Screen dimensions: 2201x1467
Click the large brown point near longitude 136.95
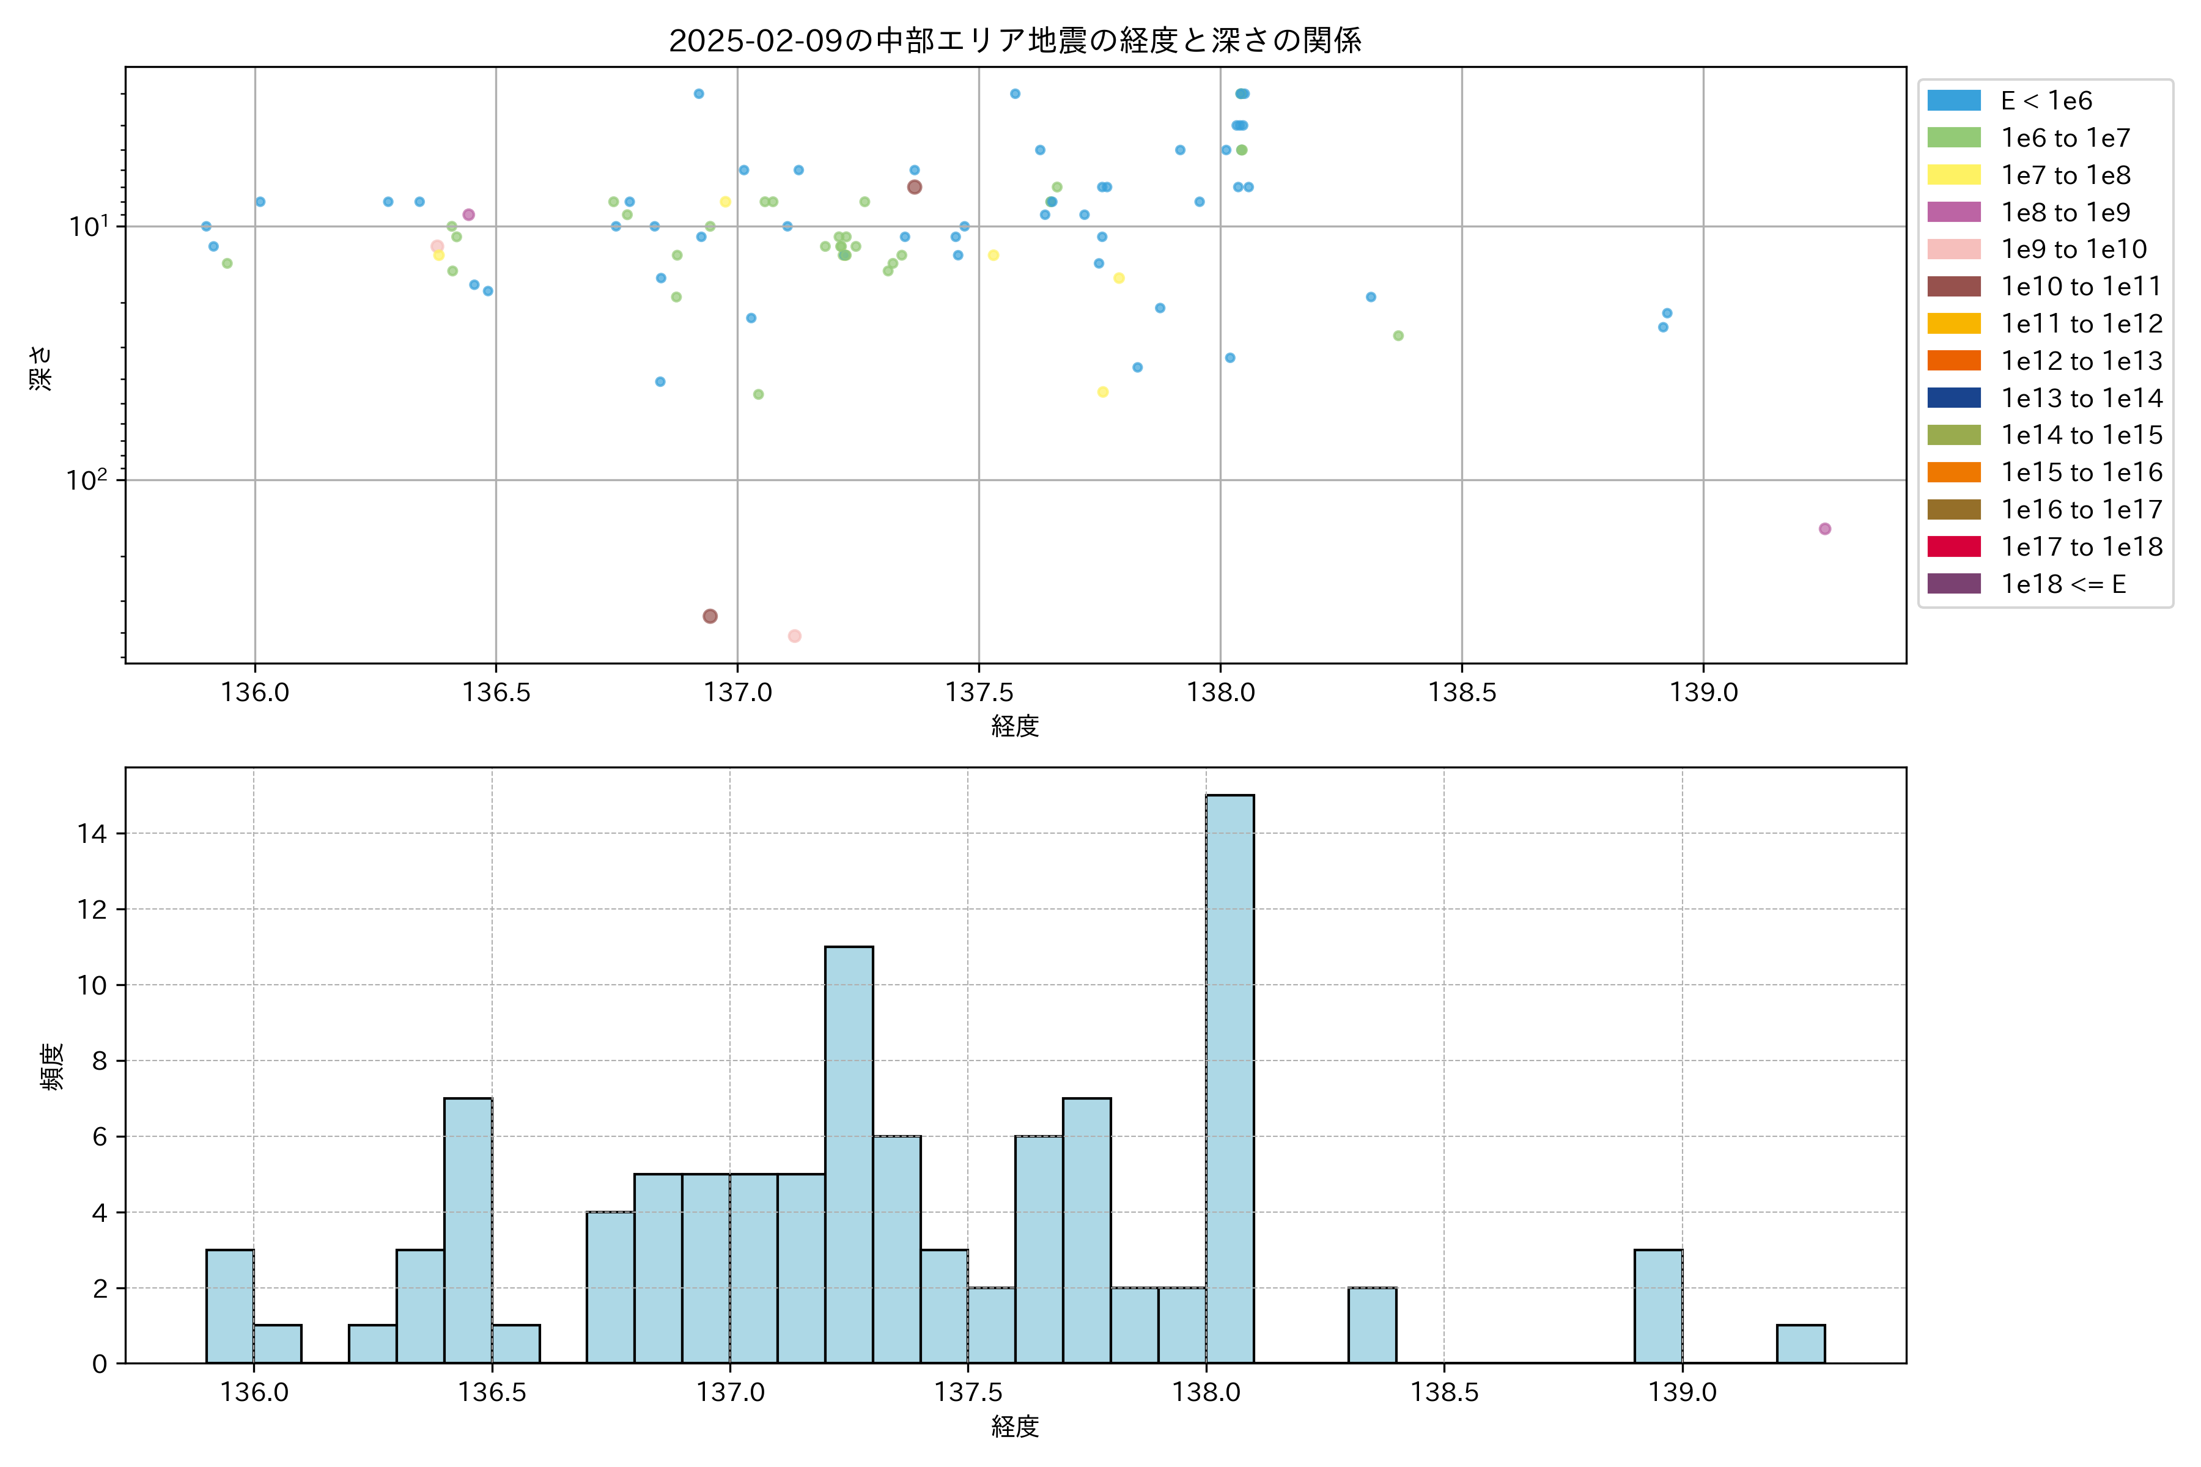(710, 616)
